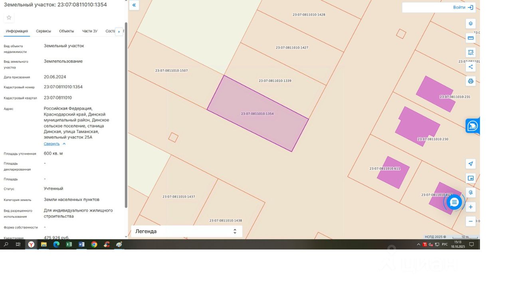Open the map layers button
This screenshot has width=511, height=307.
tap(471, 24)
